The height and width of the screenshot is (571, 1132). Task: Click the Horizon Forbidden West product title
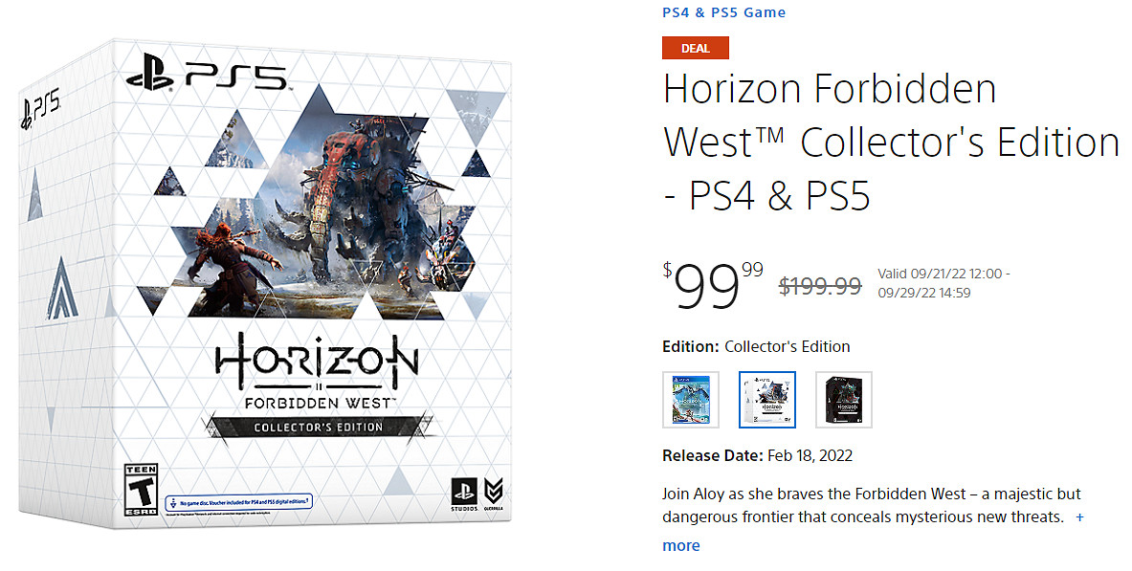point(890,143)
